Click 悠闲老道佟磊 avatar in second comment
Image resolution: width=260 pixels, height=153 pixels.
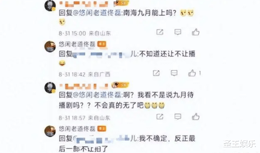[x=50, y=47]
